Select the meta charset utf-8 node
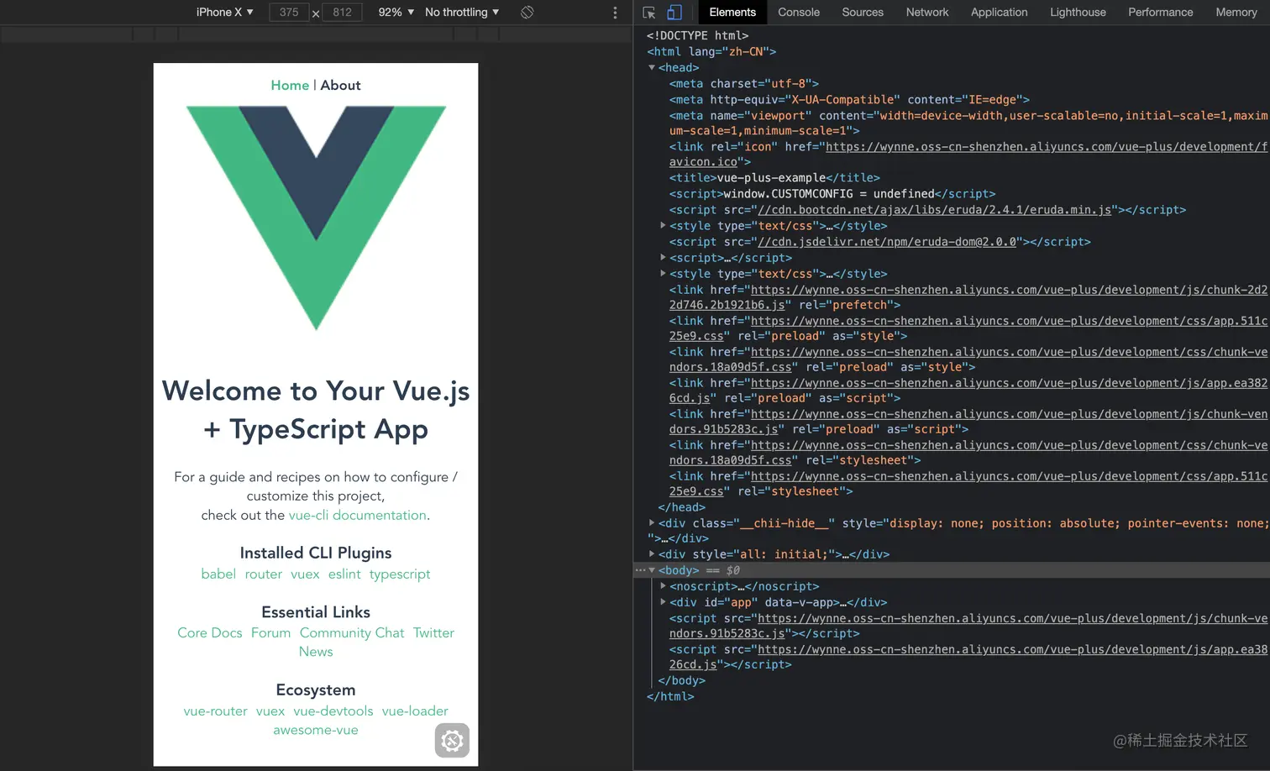The image size is (1270, 771). point(743,83)
